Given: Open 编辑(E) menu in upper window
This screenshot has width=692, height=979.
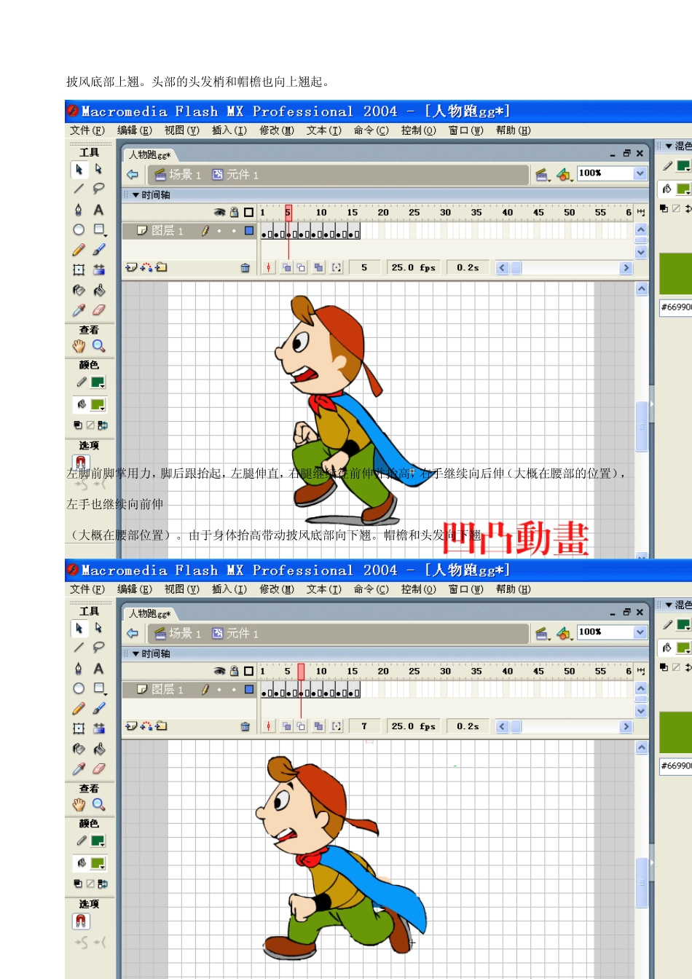Looking at the screenshot, I should tap(135, 130).
